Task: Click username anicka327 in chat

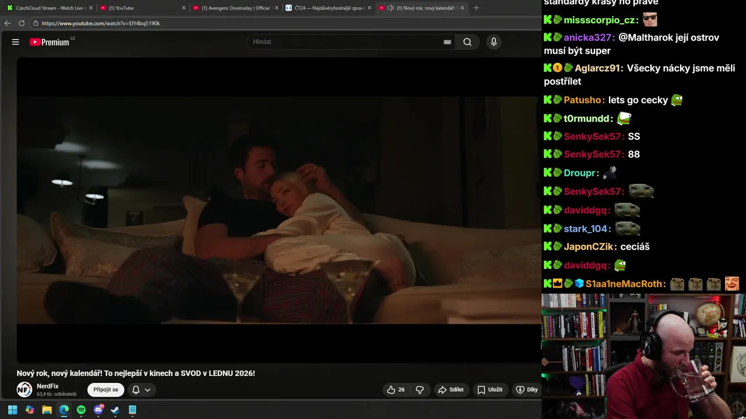Action: [x=588, y=37]
